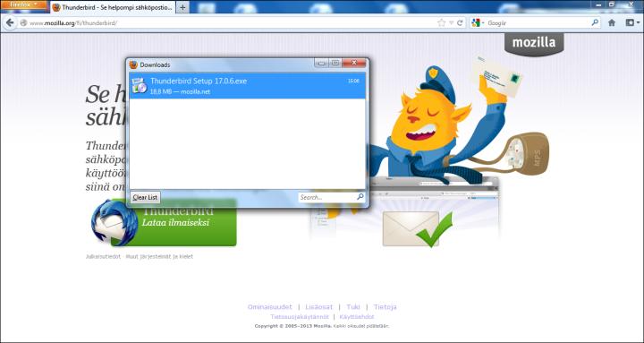Select the Thunderbird tab
Screen dimensions: 644x343
tap(113, 7)
